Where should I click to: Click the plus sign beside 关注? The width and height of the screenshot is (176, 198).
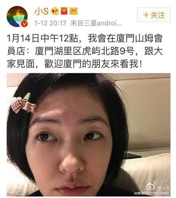point(146,15)
